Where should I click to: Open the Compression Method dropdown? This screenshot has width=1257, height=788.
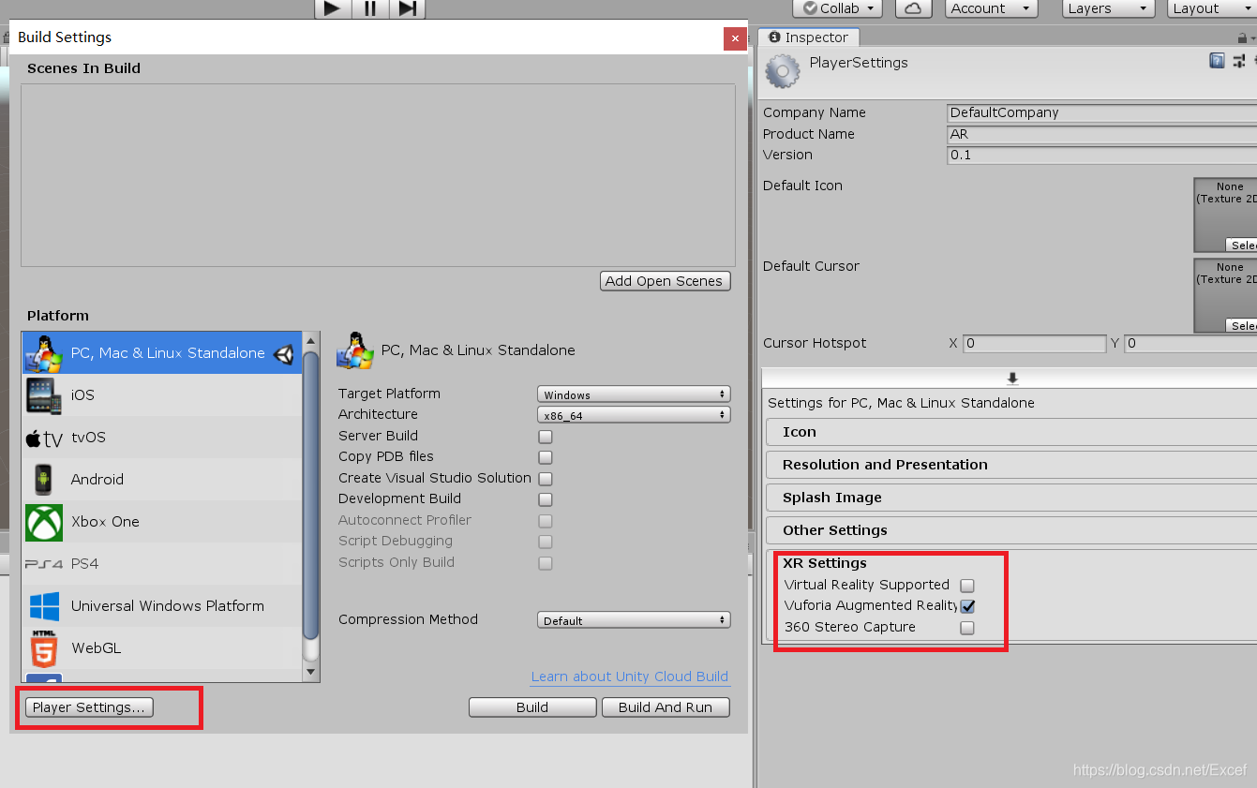click(634, 620)
